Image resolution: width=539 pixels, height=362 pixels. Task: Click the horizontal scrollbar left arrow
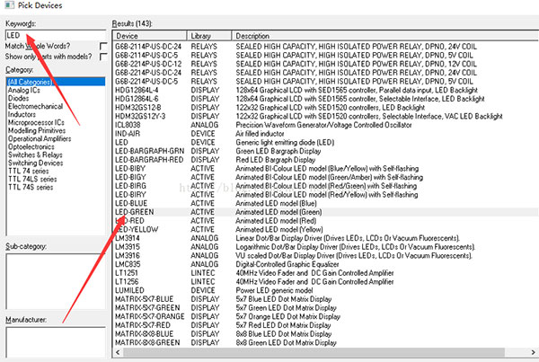point(118,352)
